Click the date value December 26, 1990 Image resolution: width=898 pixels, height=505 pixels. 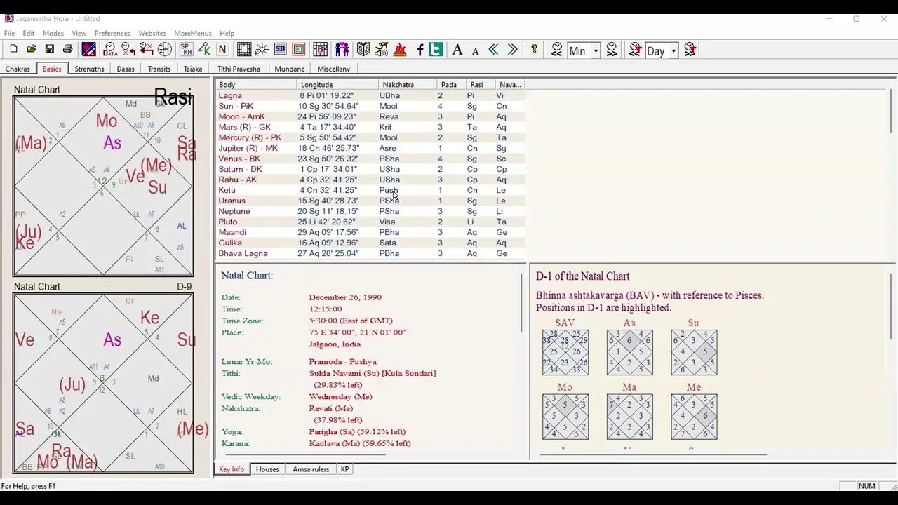347,297
